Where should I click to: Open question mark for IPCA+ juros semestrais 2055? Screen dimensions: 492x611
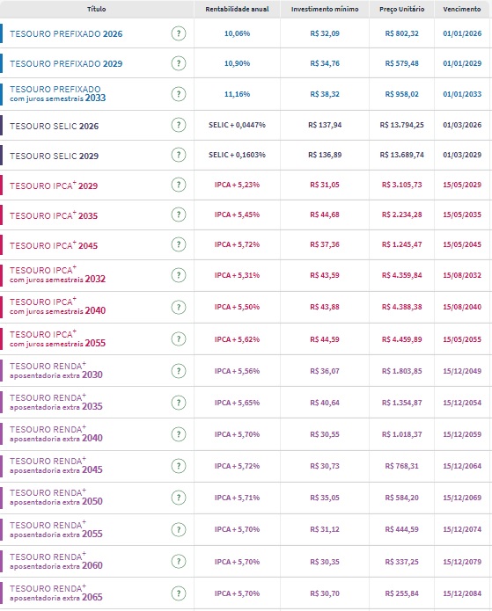[x=179, y=339]
